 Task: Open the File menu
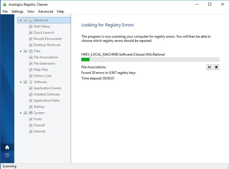click(x=5, y=12)
